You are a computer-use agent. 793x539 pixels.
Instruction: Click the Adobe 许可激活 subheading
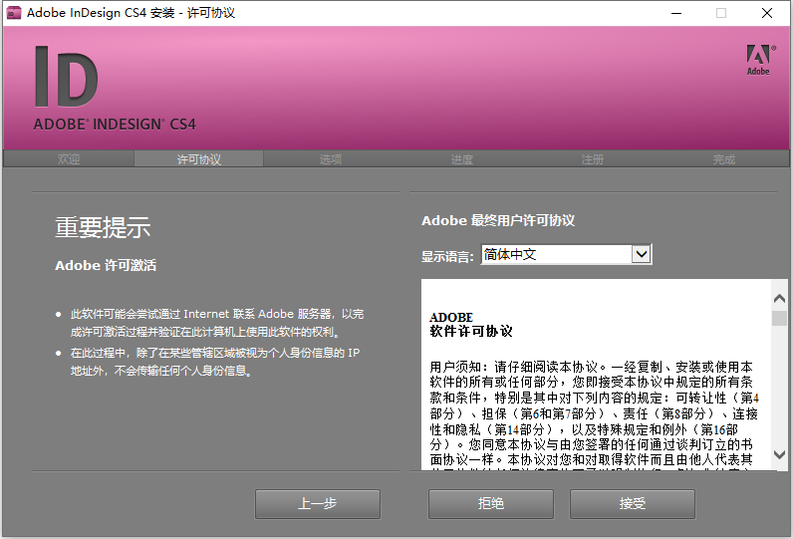click(106, 265)
